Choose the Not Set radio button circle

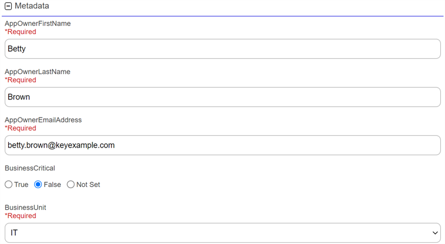(x=71, y=185)
